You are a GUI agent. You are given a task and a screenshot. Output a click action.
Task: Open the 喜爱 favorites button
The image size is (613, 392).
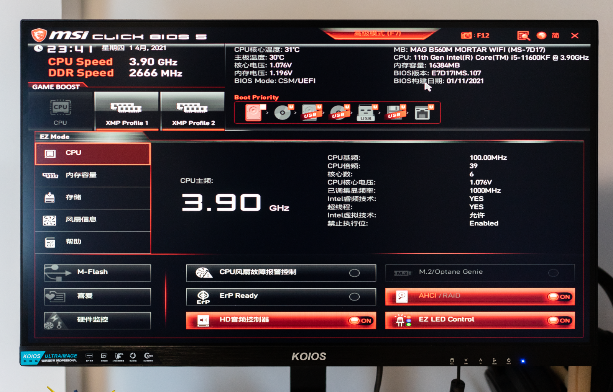[x=98, y=297]
